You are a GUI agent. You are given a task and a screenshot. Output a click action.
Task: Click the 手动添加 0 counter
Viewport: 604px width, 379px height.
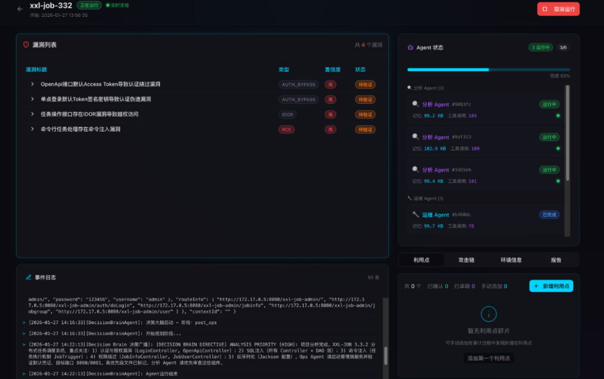(x=494, y=286)
